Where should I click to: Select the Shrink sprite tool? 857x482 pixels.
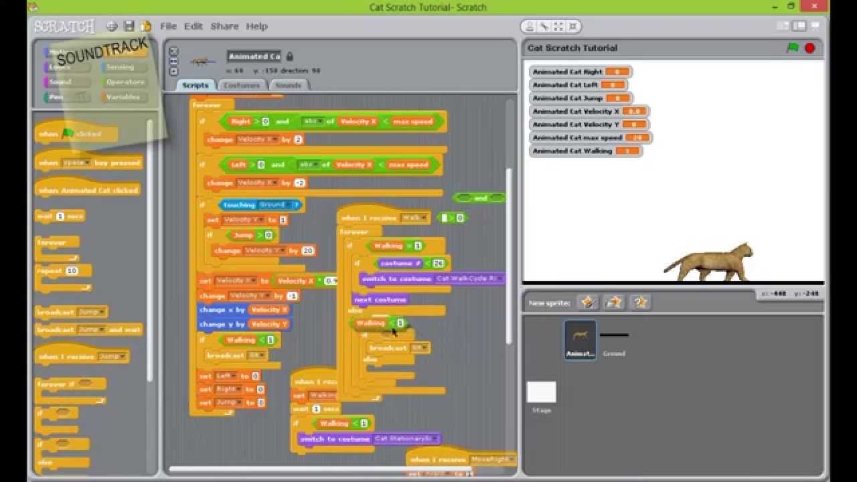[x=572, y=27]
